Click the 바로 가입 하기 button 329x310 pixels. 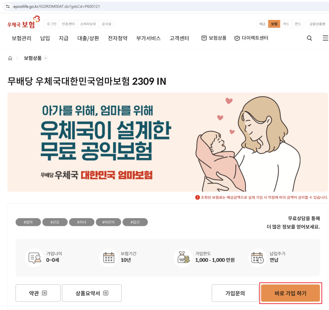[x=290, y=293]
